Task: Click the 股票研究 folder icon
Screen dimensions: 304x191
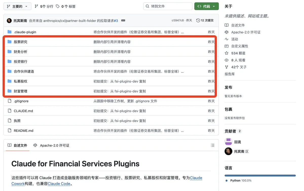Action: coord(10,42)
